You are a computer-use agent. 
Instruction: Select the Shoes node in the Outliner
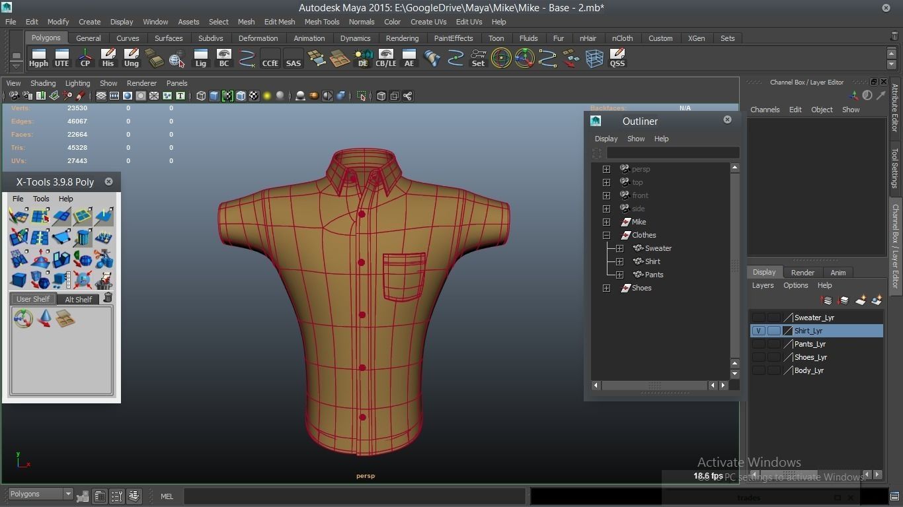pyautogui.click(x=641, y=288)
